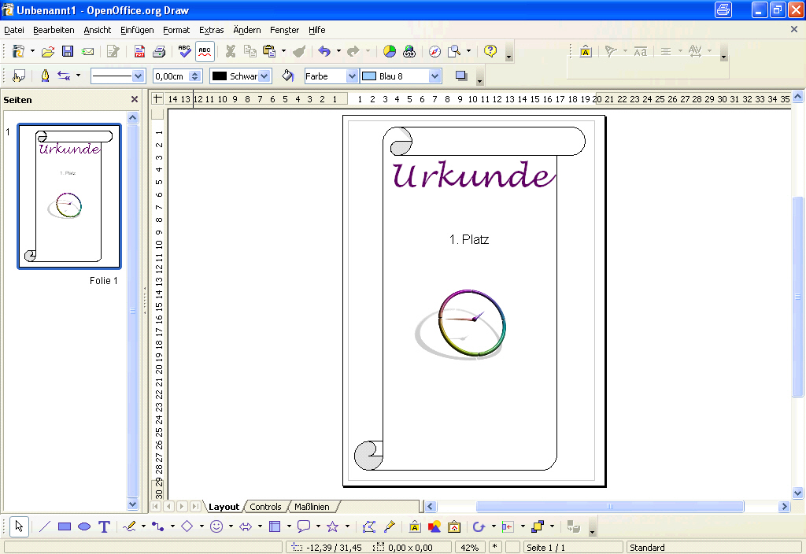Screen dimensions: 806x554
Task: Click the line width stepper arrows
Action: (195, 76)
